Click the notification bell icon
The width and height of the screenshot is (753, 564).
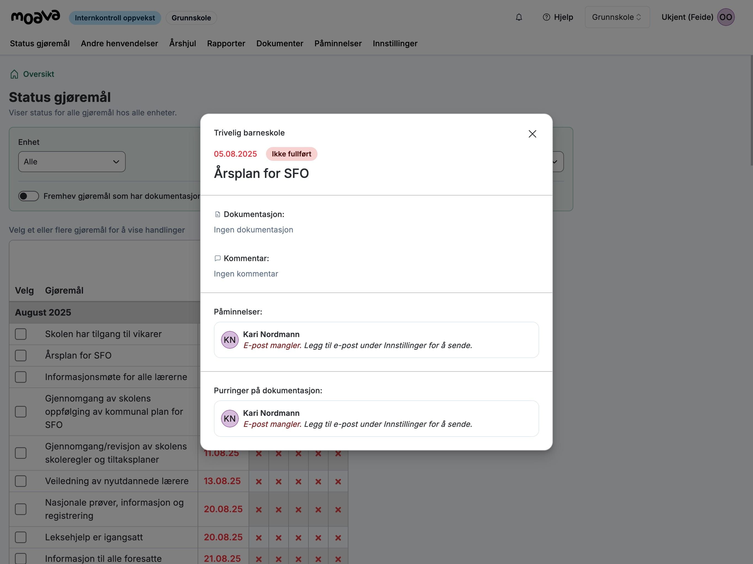pyautogui.click(x=518, y=17)
